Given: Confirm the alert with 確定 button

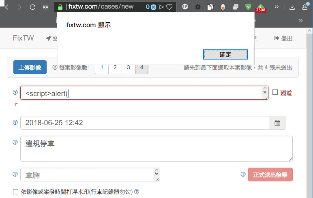Looking at the screenshot, I should pos(225,54).
